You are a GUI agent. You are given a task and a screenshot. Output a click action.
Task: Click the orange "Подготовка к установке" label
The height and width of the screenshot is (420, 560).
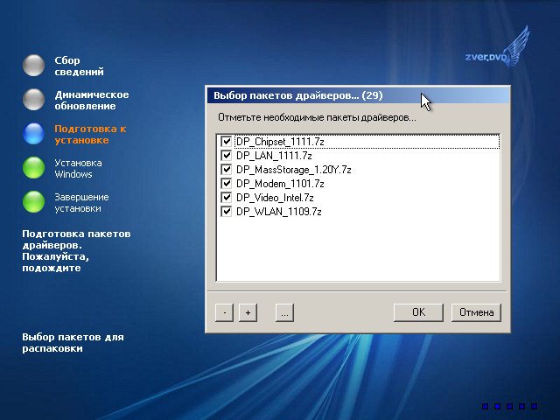[x=90, y=134]
